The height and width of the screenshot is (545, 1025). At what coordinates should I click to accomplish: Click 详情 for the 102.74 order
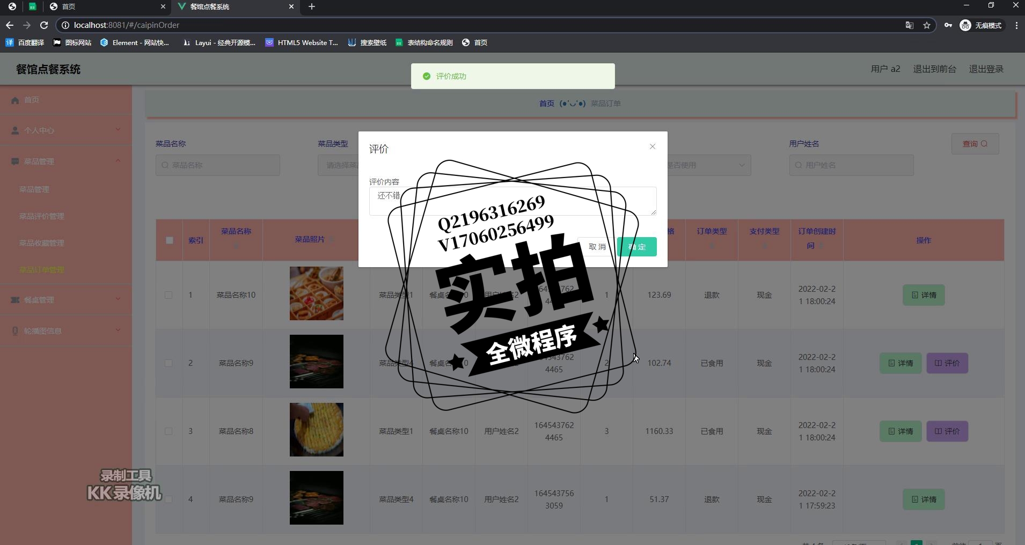point(900,363)
